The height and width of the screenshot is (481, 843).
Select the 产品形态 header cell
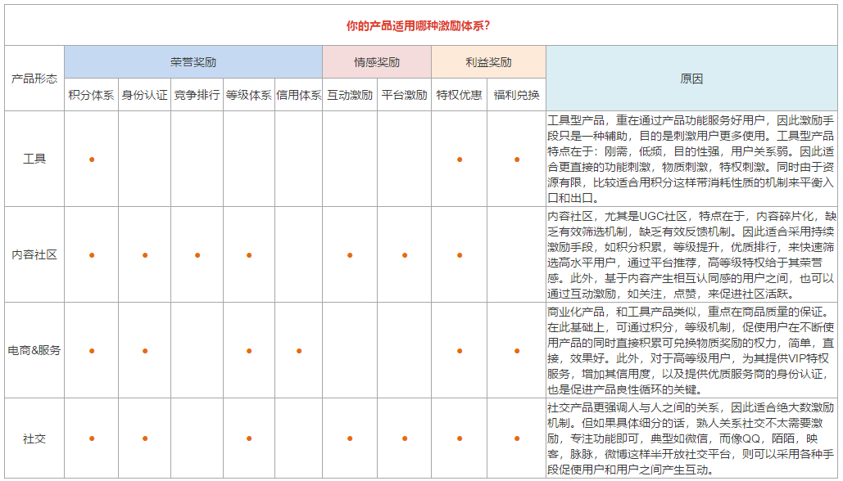(x=34, y=79)
